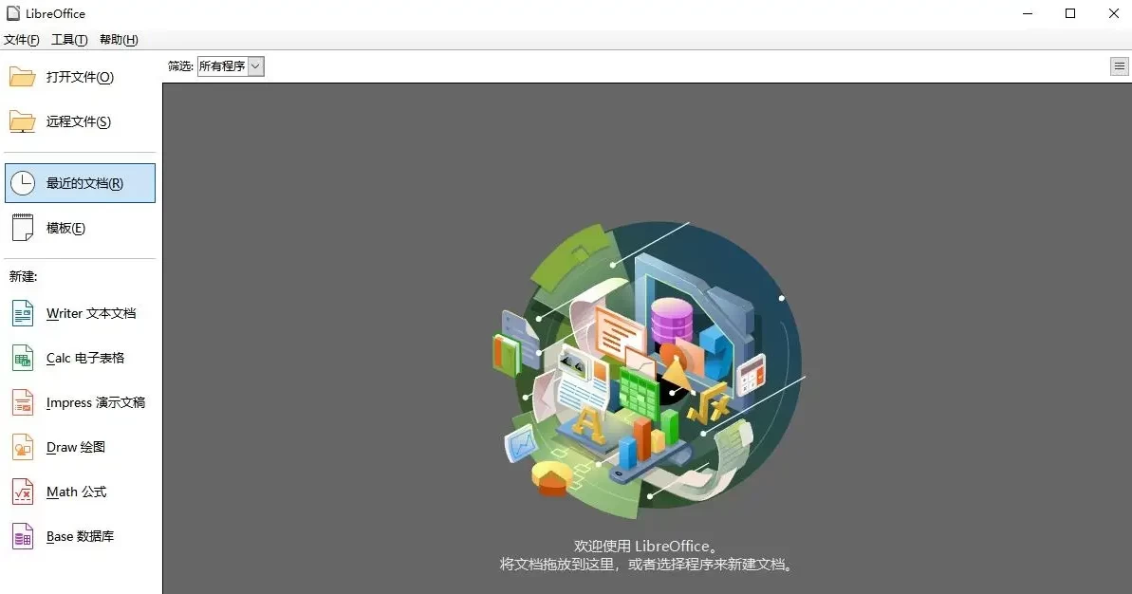
Task: Open the 文件 menu
Action: pos(21,39)
